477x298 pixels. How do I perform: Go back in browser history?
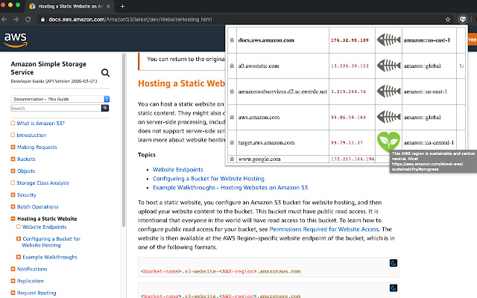[4, 19]
